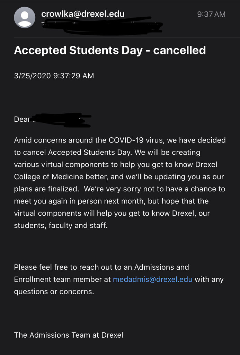Tap the 9:37 AM header timestamp
This screenshot has width=240, height=355.
pyautogui.click(x=211, y=14)
